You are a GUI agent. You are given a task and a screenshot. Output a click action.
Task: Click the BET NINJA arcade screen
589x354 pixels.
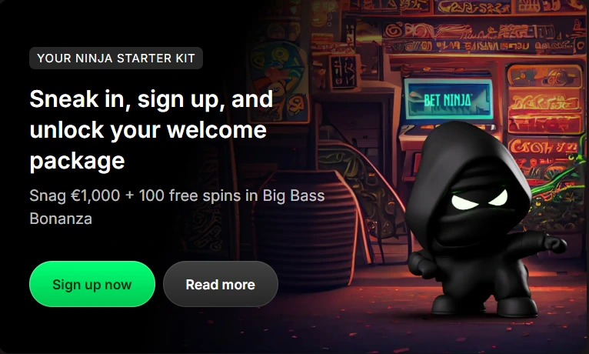(448, 99)
